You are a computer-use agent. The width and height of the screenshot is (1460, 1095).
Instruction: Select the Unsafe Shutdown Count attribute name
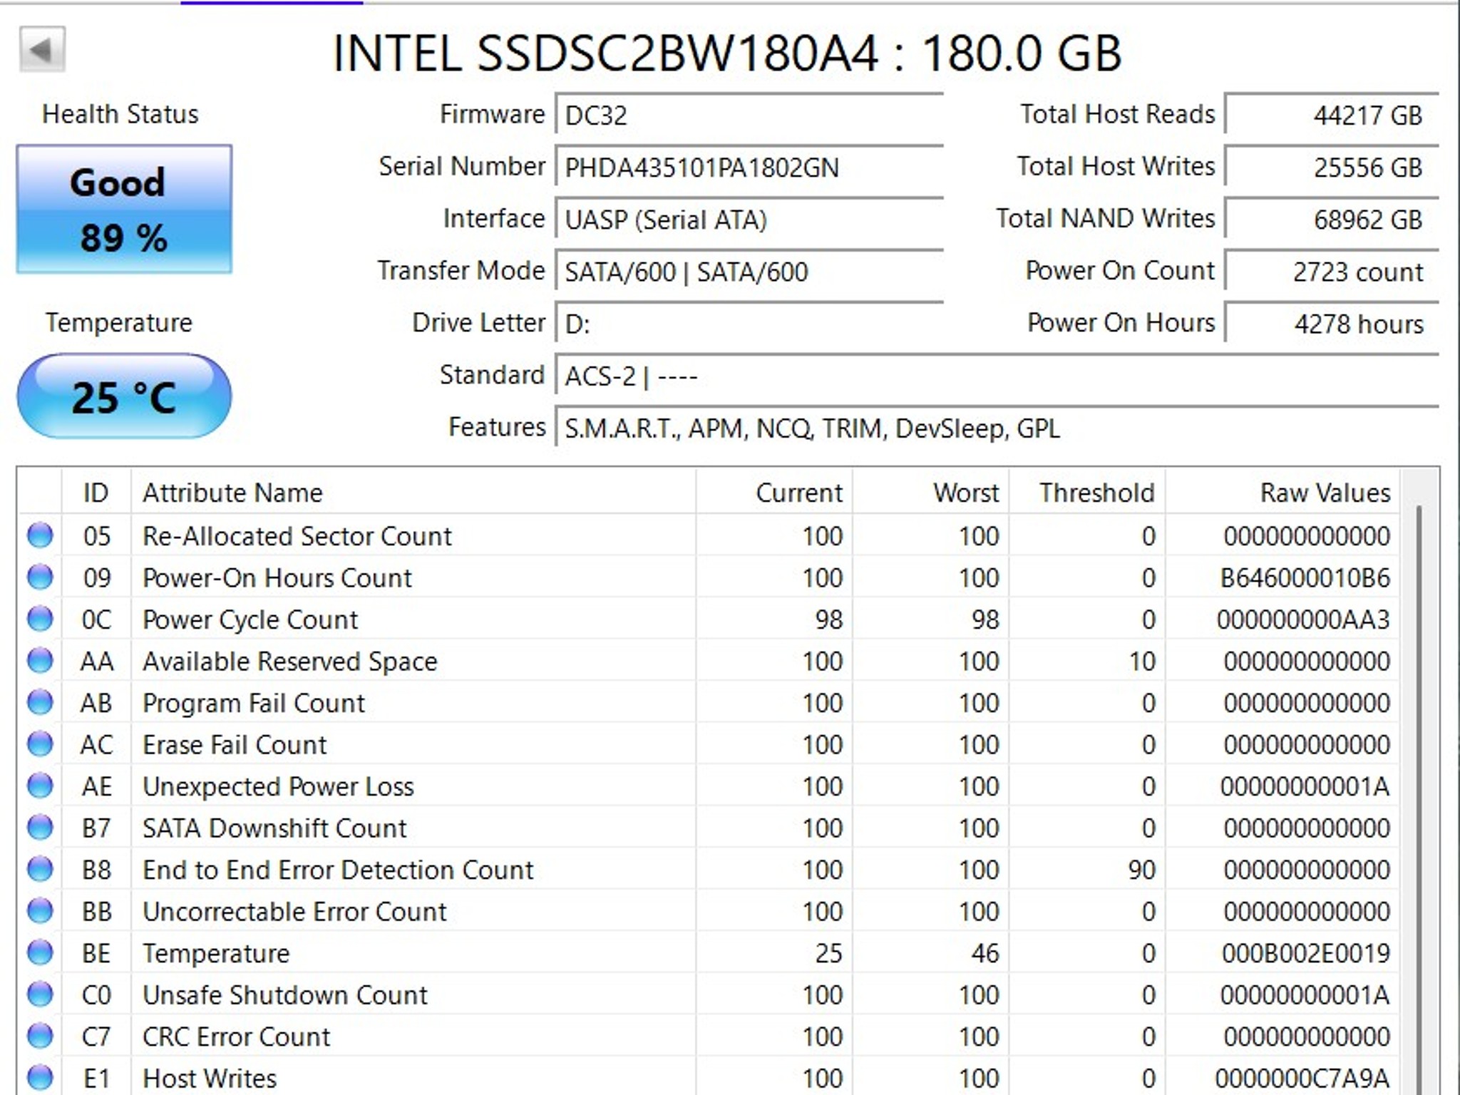[285, 994]
